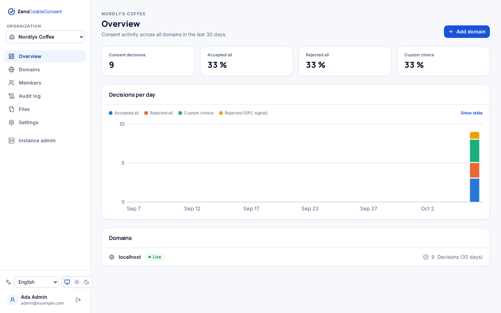Open Settings from the sidebar
The height and width of the screenshot is (313, 501).
tap(45, 122)
